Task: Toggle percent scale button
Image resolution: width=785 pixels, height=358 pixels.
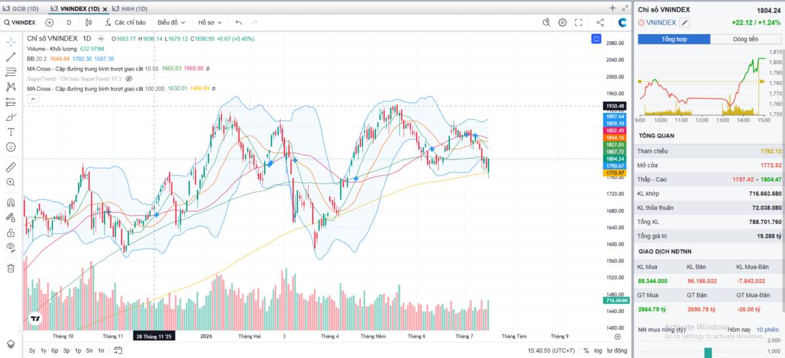Action: pyautogui.click(x=586, y=351)
